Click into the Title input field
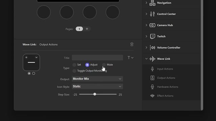The width and height of the screenshot is (216, 121). tap(97, 58)
